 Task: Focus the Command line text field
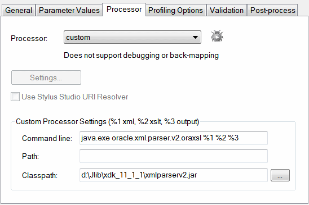174,138
